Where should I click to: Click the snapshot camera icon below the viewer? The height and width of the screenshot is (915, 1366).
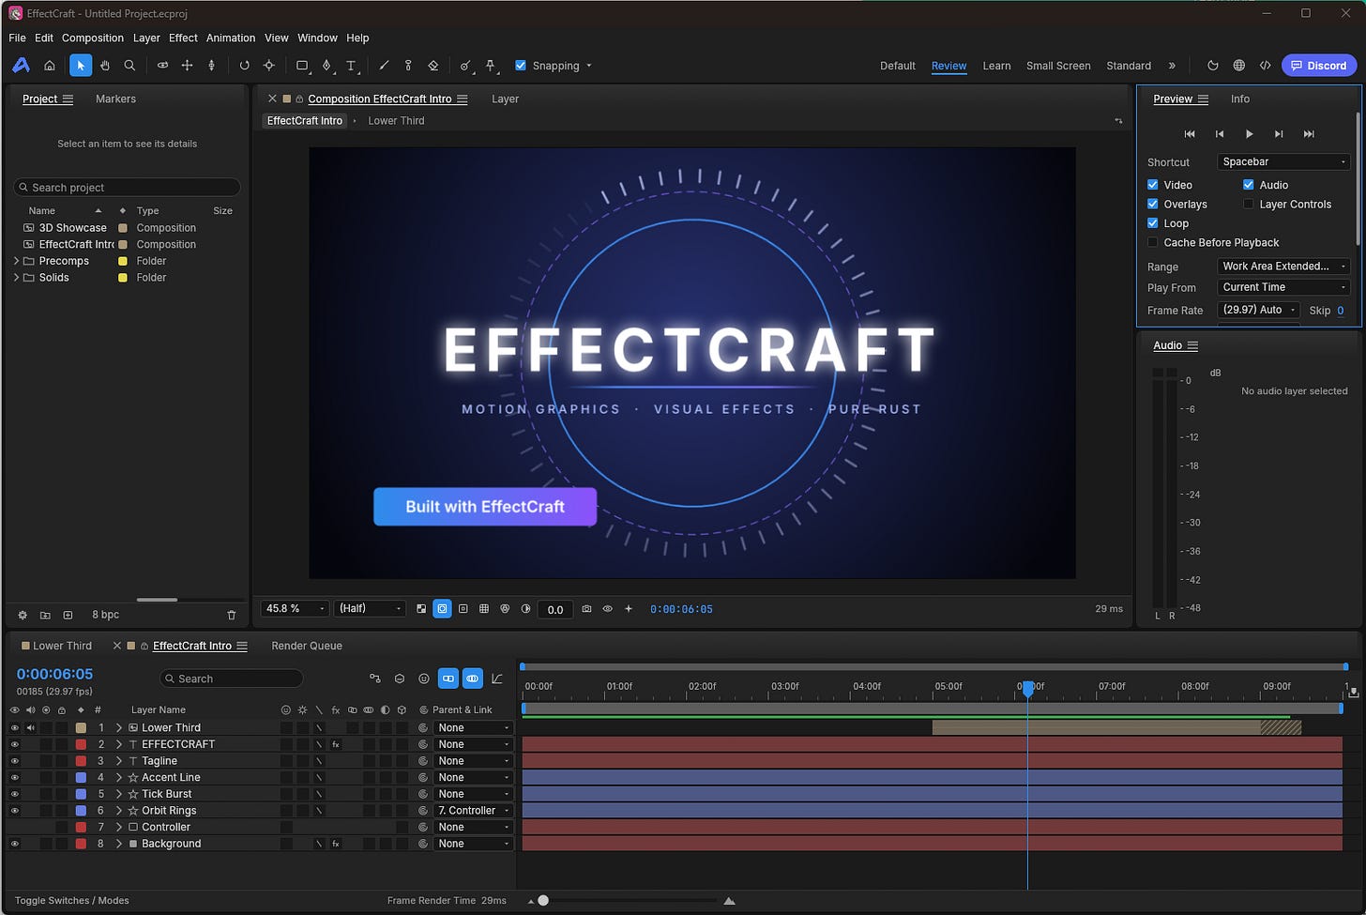click(586, 609)
